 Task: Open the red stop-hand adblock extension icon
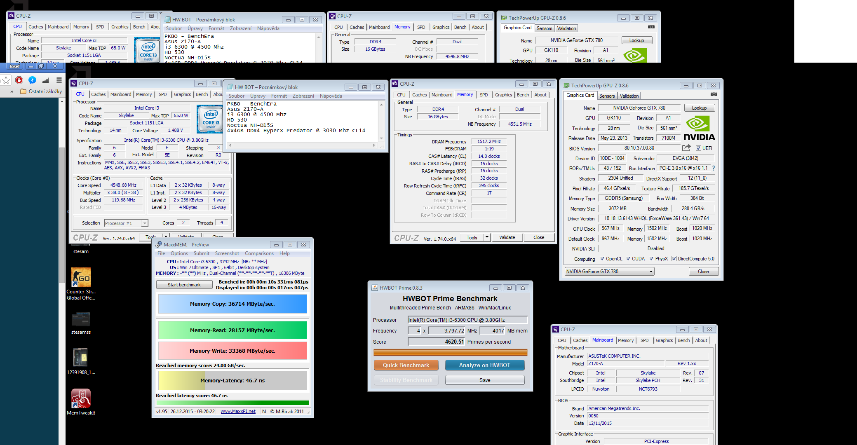click(x=19, y=80)
